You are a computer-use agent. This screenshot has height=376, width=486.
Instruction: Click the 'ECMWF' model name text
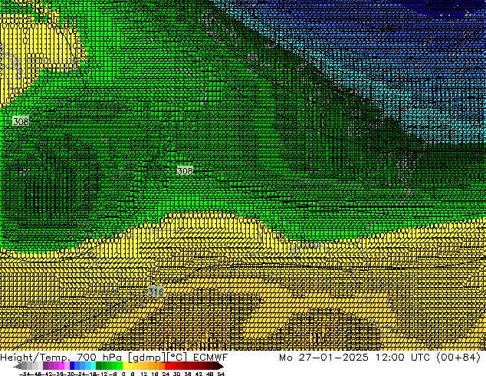(x=211, y=358)
